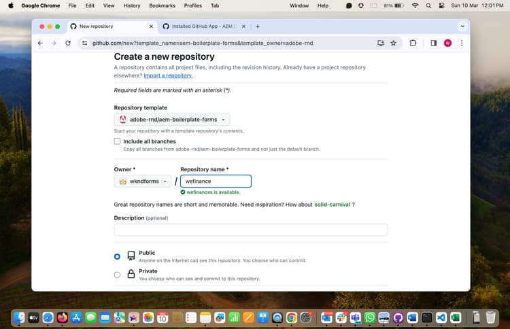The width and height of the screenshot is (510, 329).
Task: Open Calendar from the dock
Action: coord(163,317)
